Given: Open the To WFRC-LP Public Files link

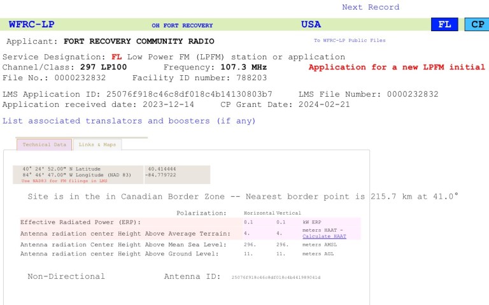Looking at the screenshot, I should point(349,40).
